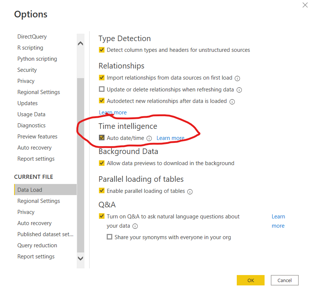Click info icon next to Auto date/time
The height and width of the screenshot is (298, 312).
point(149,138)
